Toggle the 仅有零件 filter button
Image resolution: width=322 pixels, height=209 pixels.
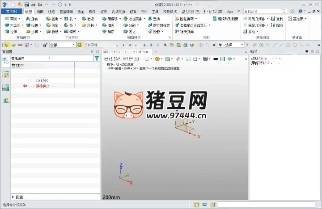[80, 45]
